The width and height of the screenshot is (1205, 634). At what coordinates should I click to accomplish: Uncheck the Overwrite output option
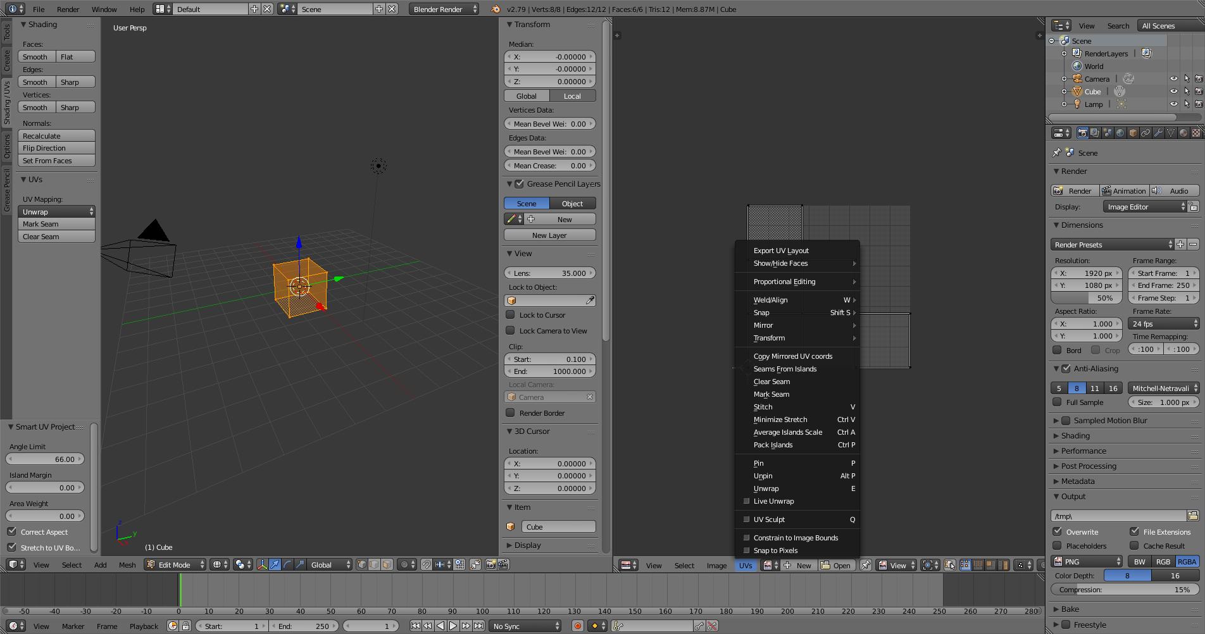(1057, 531)
